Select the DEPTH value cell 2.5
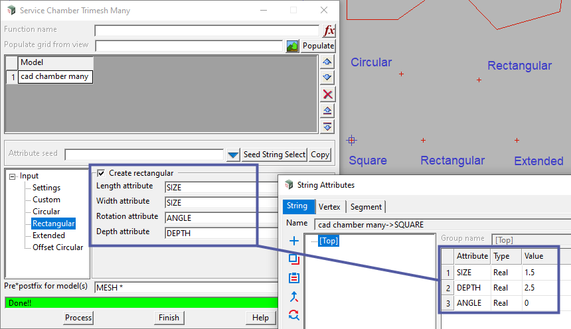This screenshot has width=571, height=329. 535,288
